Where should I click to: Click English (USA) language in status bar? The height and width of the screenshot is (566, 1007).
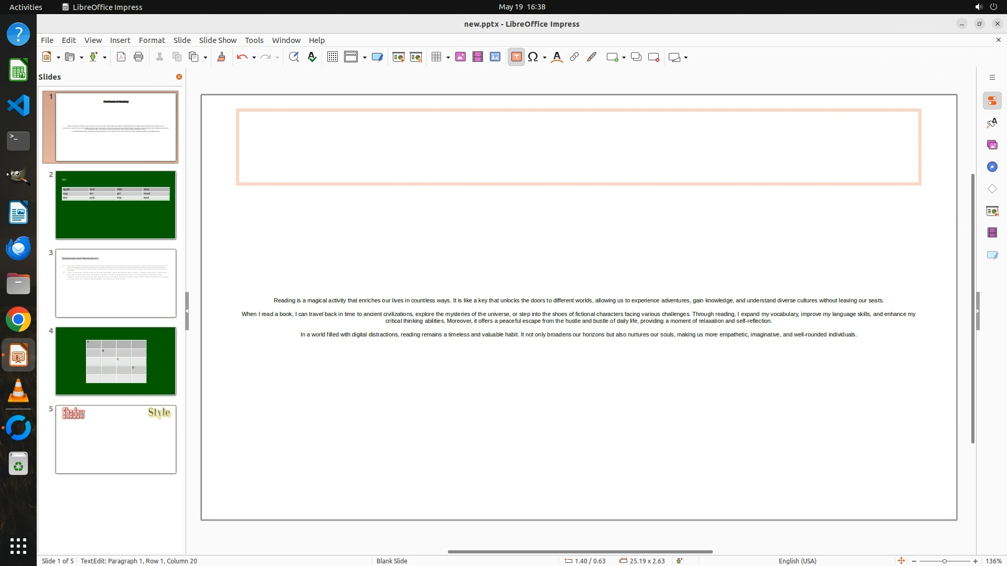click(x=797, y=561)
